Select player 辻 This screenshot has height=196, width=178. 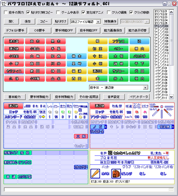(x=139, y=41)
